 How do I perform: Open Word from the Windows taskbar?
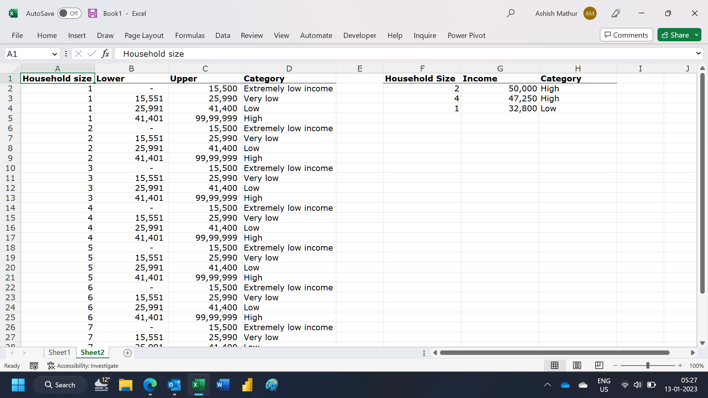pyautogui.click(x=223, y=385)
